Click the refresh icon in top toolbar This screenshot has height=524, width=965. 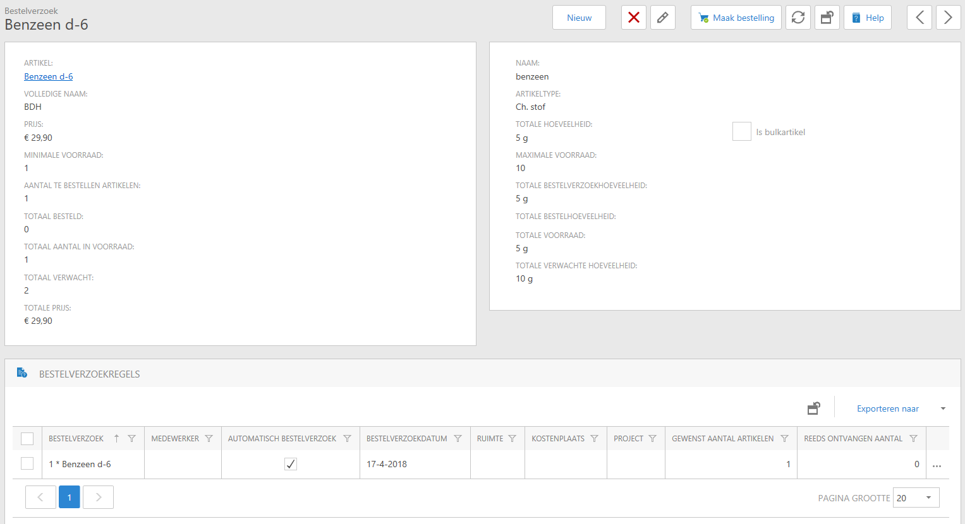pyautogui.click(x=798, y=18)
